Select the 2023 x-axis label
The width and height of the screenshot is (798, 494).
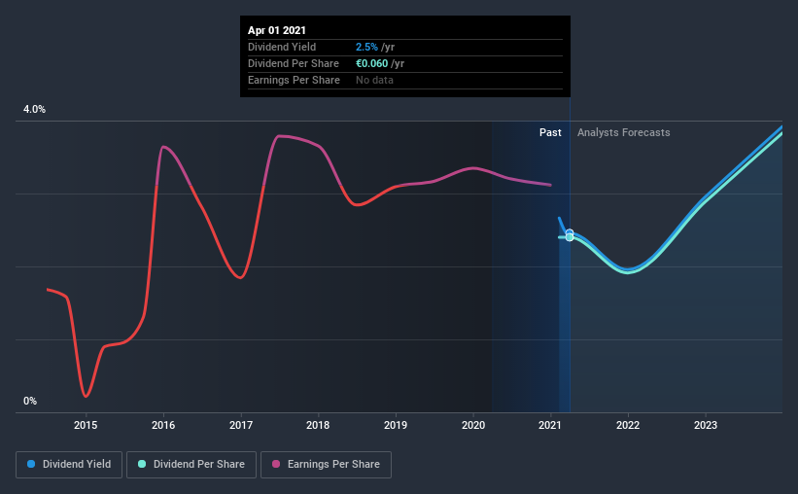click(x=706, y=425)
